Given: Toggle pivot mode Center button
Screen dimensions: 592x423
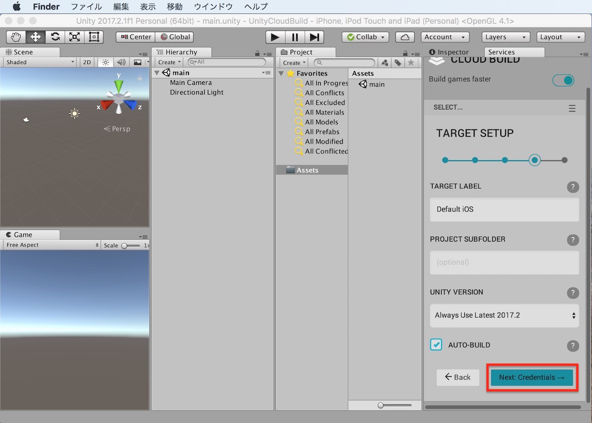Looking at the screenshot, I should tap(136, 37).
